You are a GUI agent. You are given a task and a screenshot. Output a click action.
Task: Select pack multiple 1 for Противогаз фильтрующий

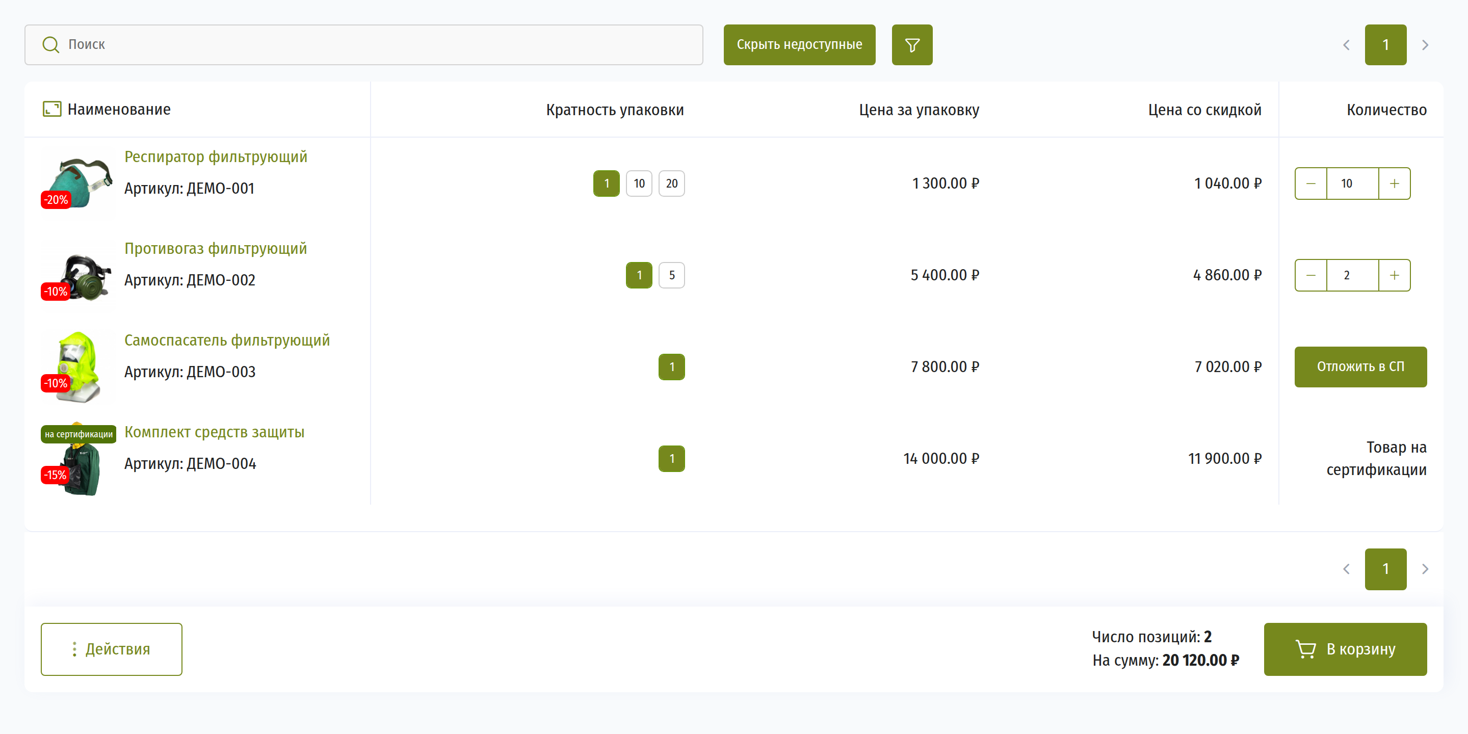point(639,275)
